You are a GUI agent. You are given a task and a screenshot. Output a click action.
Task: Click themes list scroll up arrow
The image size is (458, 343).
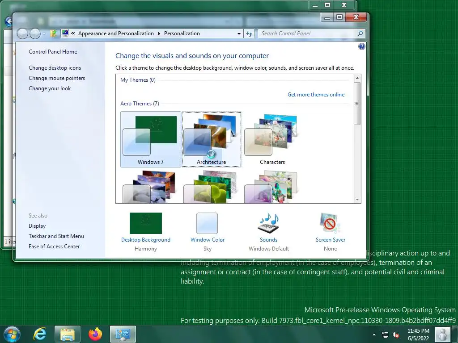[357, 78]
